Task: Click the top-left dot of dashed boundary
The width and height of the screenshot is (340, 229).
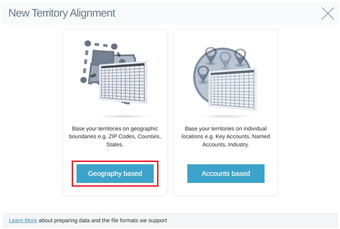Action: 88,43
